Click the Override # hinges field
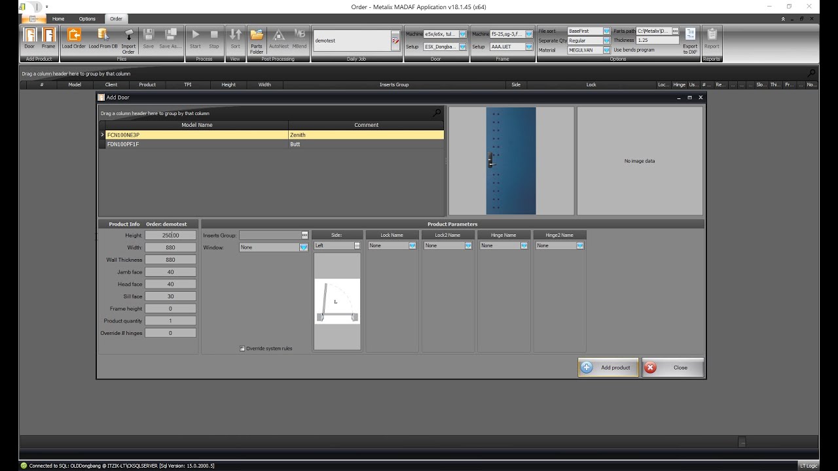Image resolution: width=838 pixels, height=471 pixels. [170, 333]
